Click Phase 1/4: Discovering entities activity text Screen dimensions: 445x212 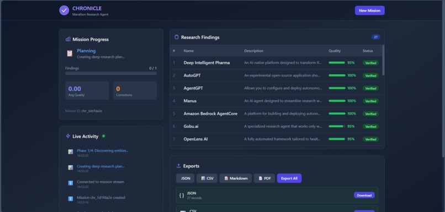point(103,150)
